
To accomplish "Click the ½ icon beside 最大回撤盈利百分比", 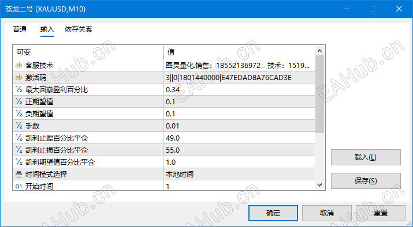I will (x=18, y=90).
